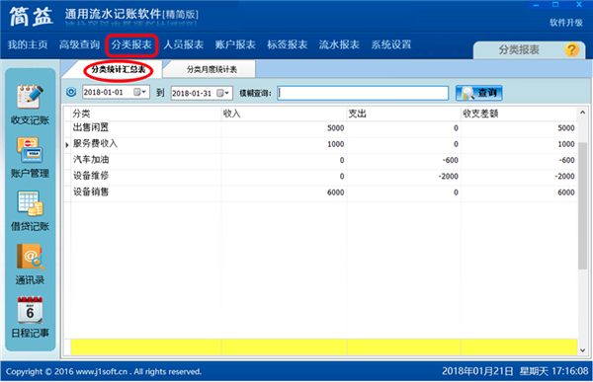
Task: Open 账户管理 sidebar icon
Action: 30,158
